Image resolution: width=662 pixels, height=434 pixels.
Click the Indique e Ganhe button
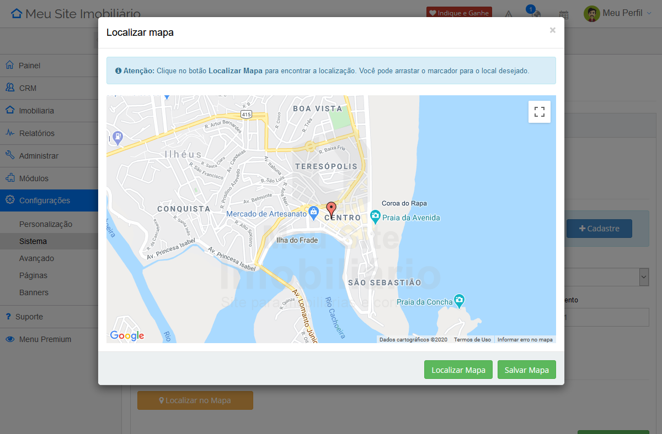tap(459, 13)
